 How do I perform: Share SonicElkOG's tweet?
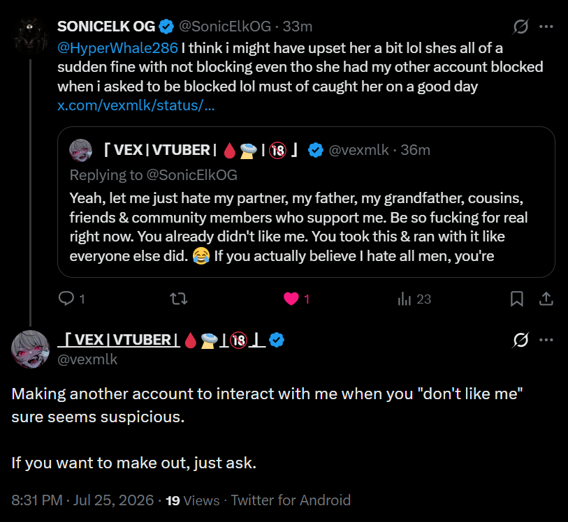[x=546, y=299]
